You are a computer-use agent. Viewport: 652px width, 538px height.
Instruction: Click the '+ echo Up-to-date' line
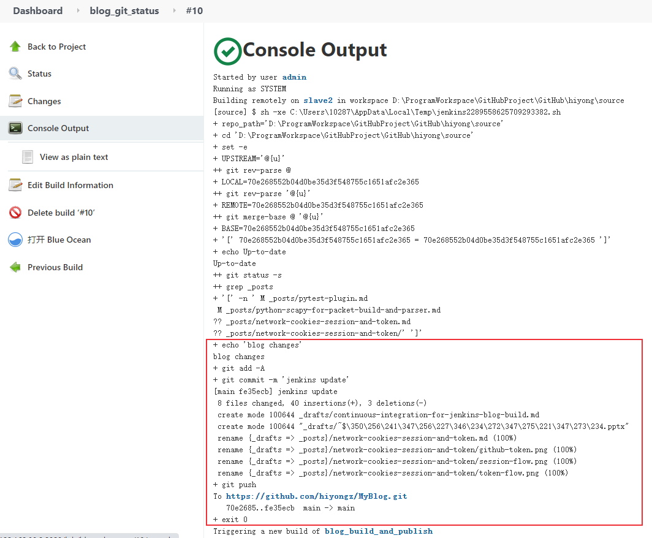tap(249, 252)
